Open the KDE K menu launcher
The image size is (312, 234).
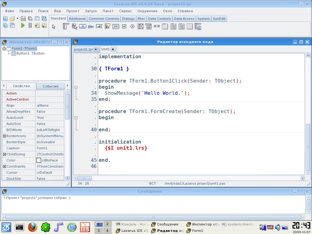pos(7,227)
